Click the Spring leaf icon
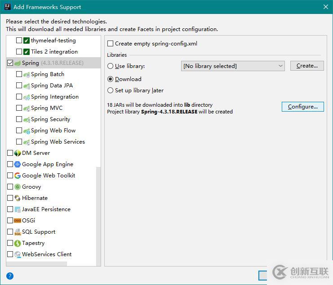Screen dimensions: 333x285 [18, 63]
